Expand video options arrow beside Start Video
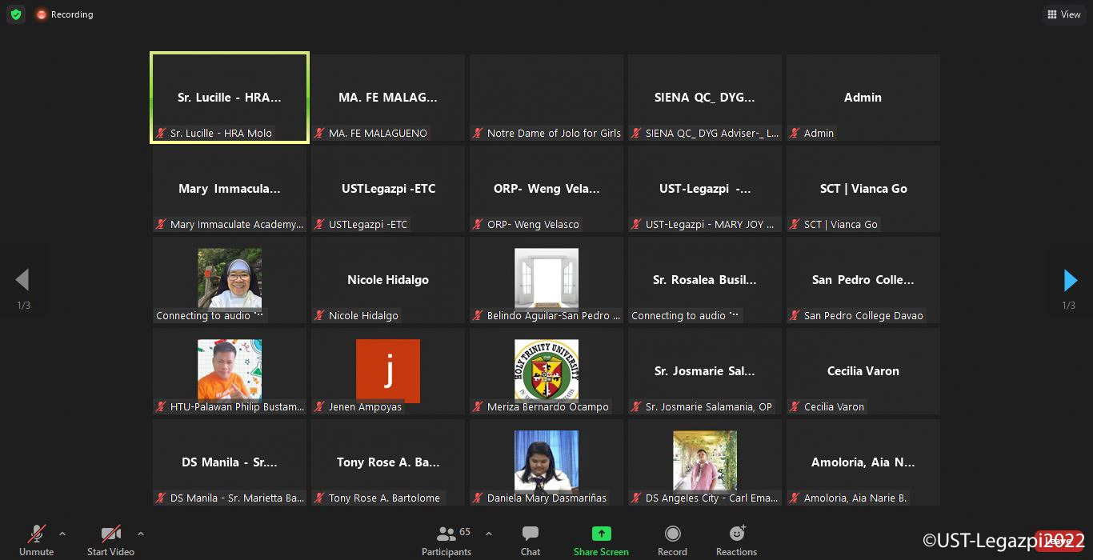The width and height of the screenshot is (1093, 560). [x=141, y=534]
